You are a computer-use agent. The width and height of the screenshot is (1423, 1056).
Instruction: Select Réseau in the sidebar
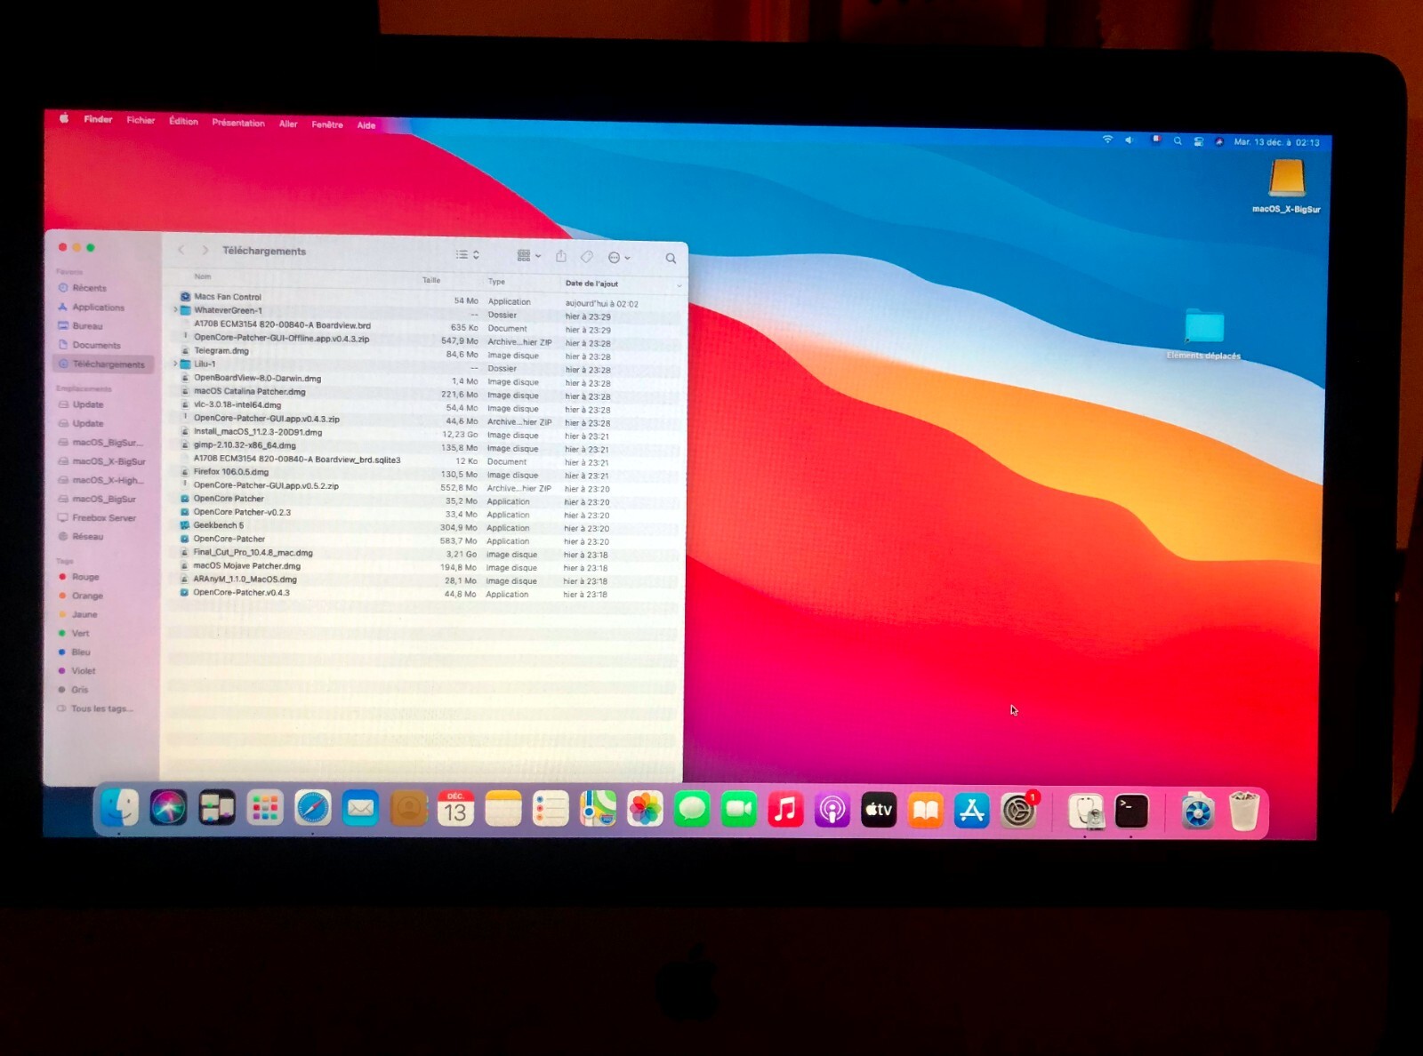click(87, 536)
